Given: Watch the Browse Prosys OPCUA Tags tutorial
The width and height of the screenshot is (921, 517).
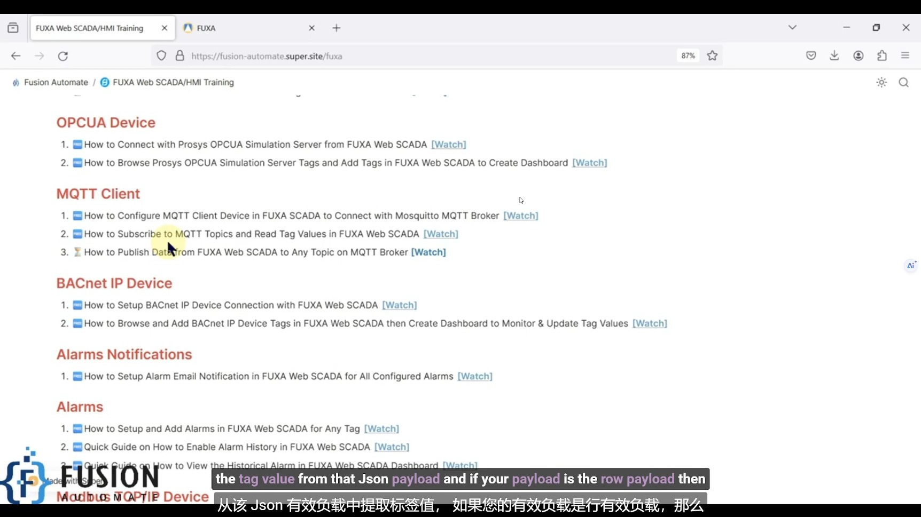Looking at the screenshot, I should [590, 163].
